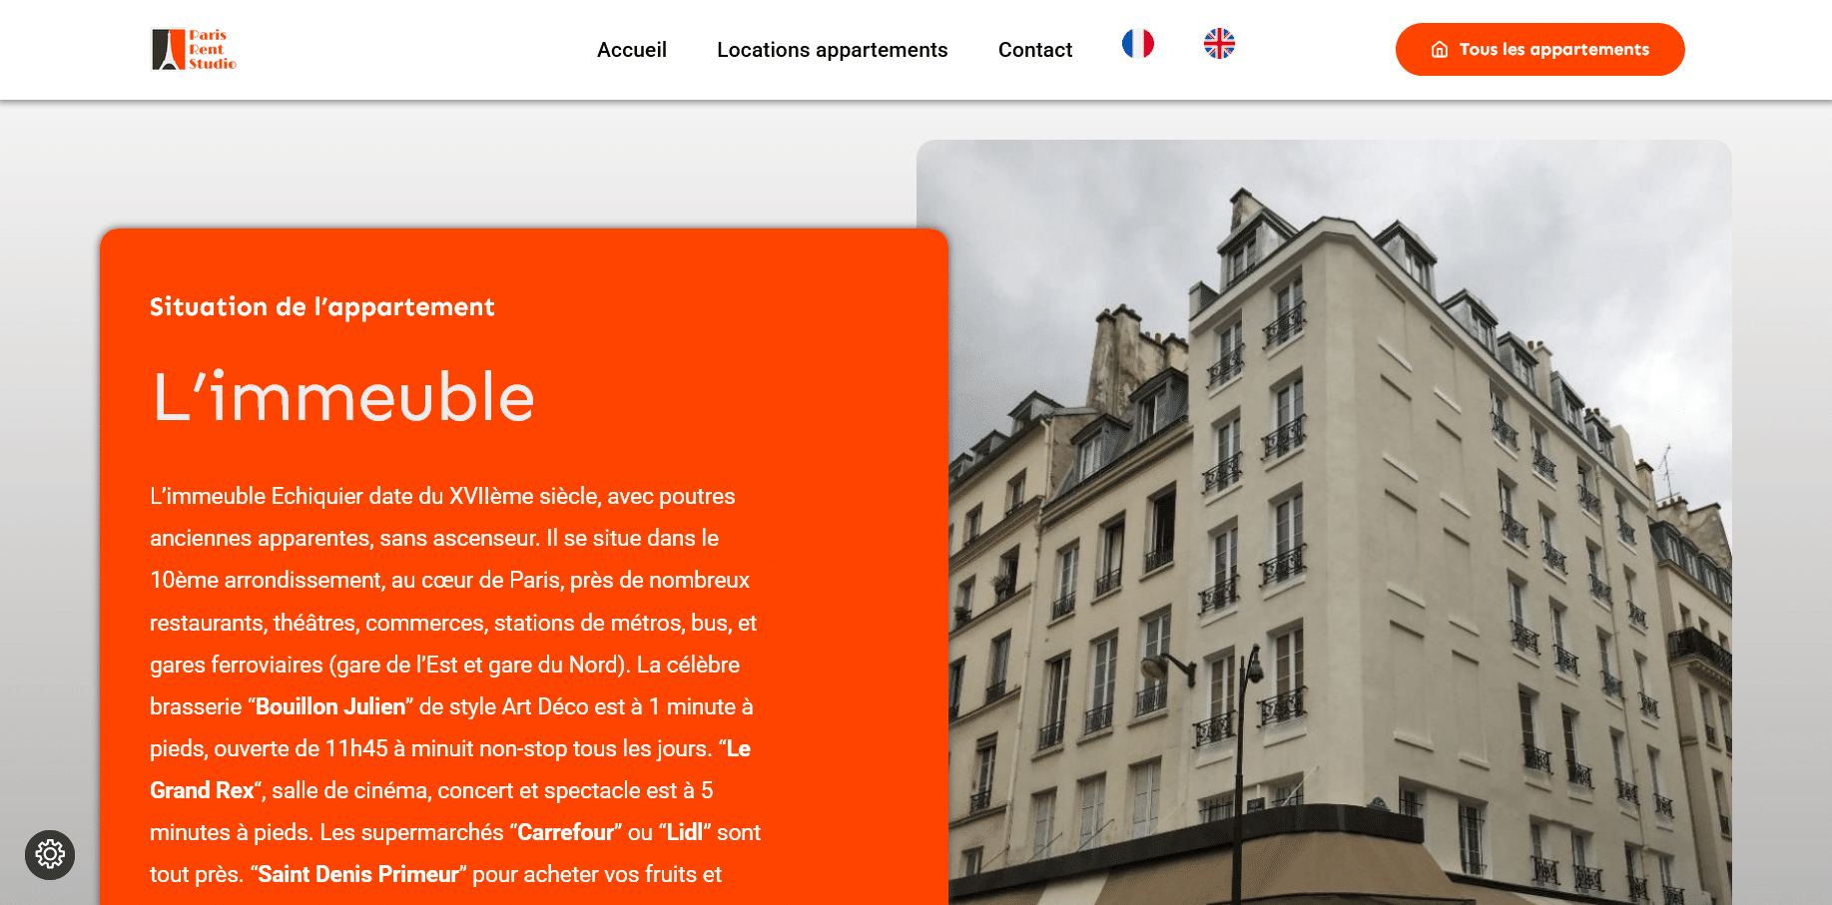Click the bold Saint Denis Primeur text

coord(357,874)
